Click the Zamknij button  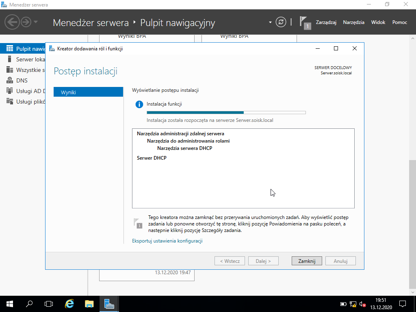(307, 261)
